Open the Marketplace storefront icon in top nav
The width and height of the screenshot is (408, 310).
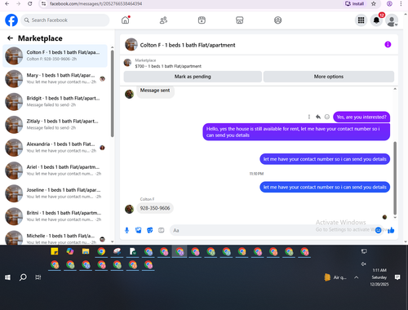pos(240,20)
